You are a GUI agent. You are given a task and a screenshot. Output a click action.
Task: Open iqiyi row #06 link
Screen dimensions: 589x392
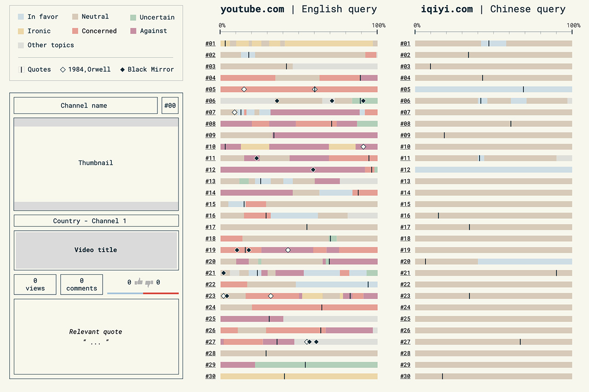(x=405, y=101)
